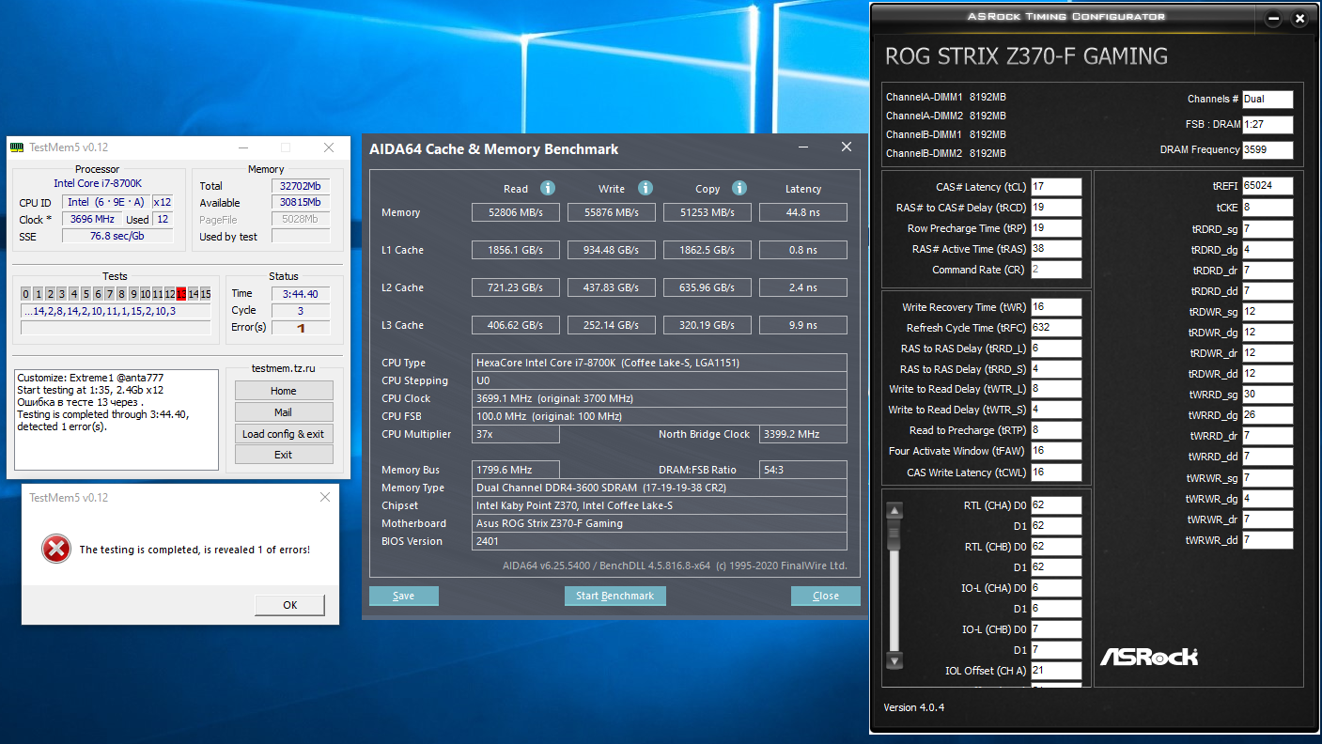Edit the tRRD_L field value
The image size is (1322, 744).
coord(1056,349)
